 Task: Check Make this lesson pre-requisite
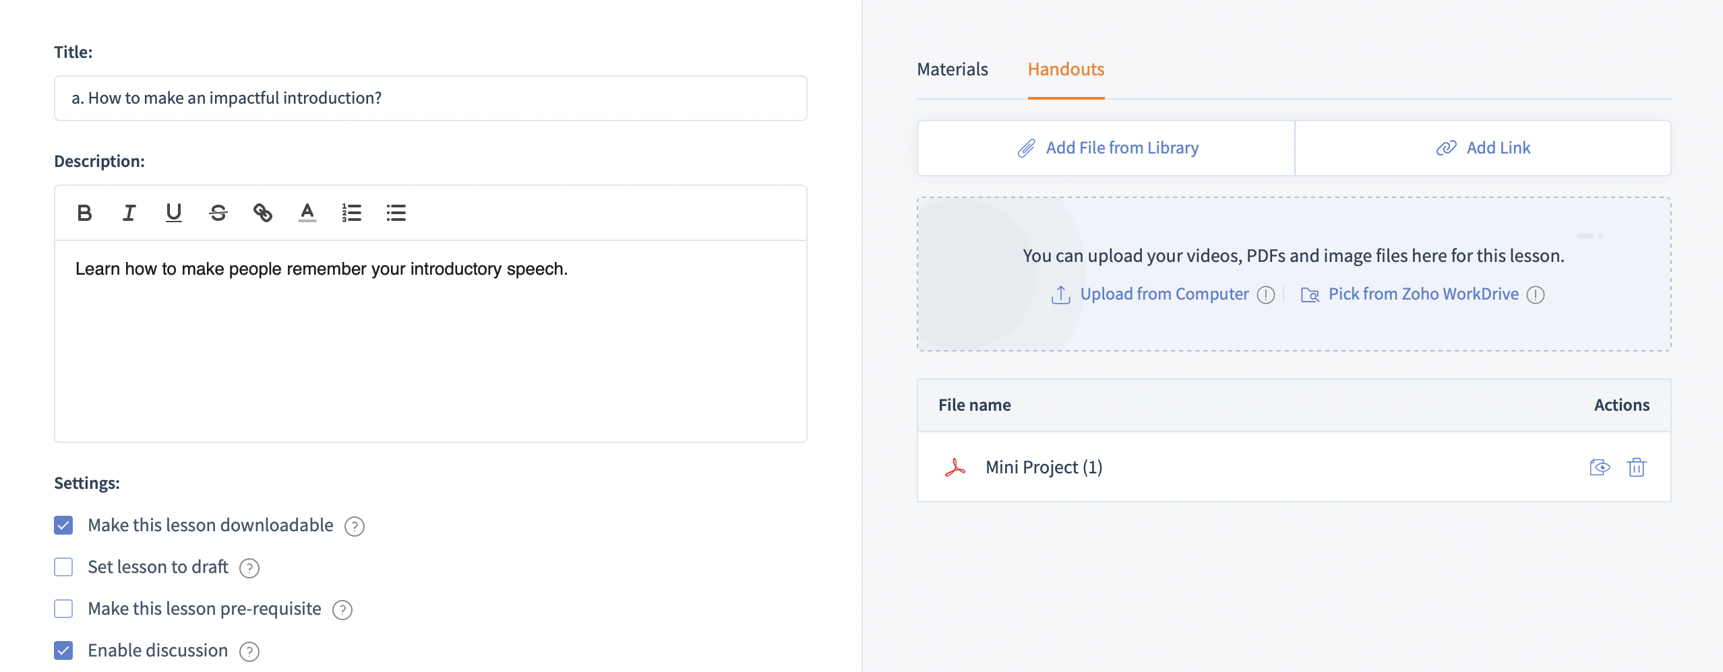63,609
